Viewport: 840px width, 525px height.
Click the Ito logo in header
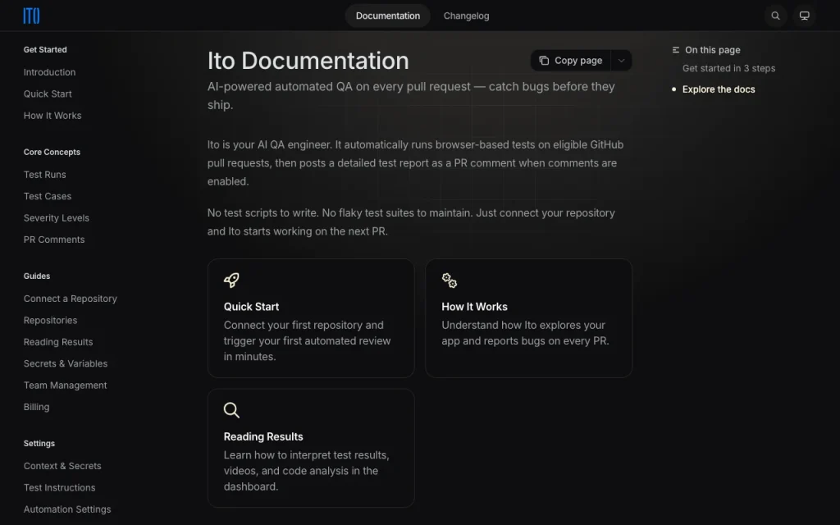31,16
